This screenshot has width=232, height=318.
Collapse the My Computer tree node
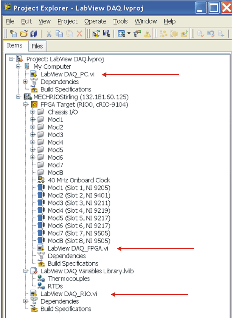(18, 67)
